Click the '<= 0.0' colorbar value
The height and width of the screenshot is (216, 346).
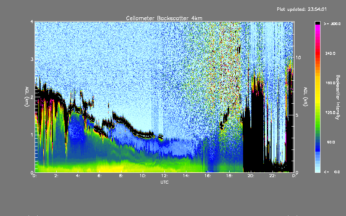coord(332,172)
